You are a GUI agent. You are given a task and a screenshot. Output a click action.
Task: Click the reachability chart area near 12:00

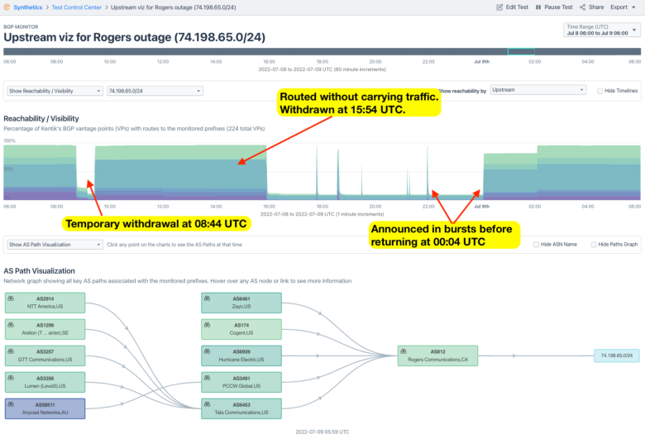pos(163,173)
